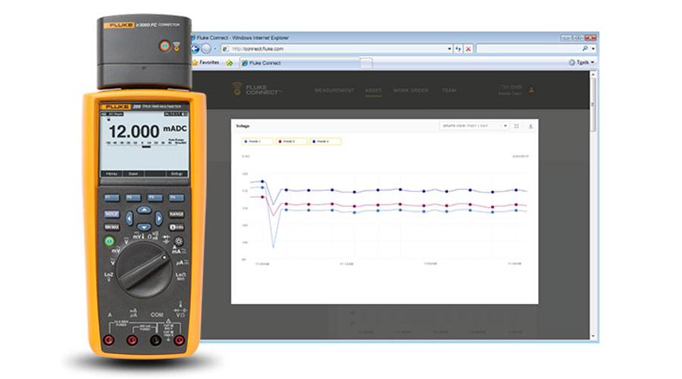Click the F1 softkey on the multimeter
682x379 pixels.
click(x=112, y=198)
